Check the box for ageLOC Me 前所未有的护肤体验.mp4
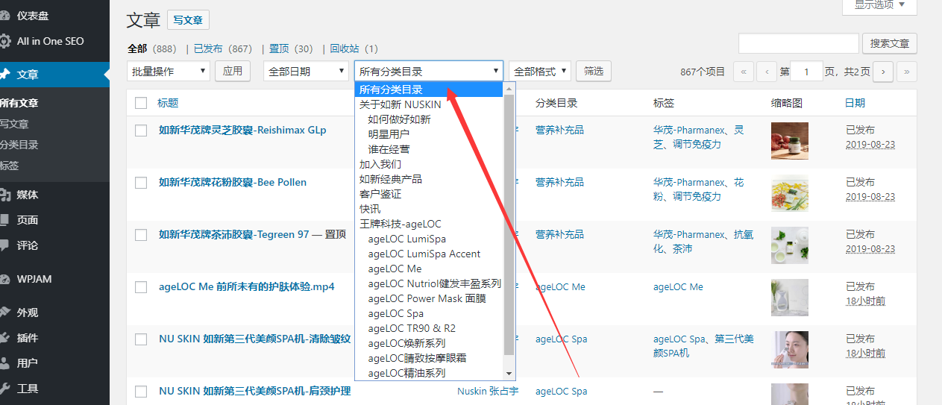 click(x=141, y=287)
